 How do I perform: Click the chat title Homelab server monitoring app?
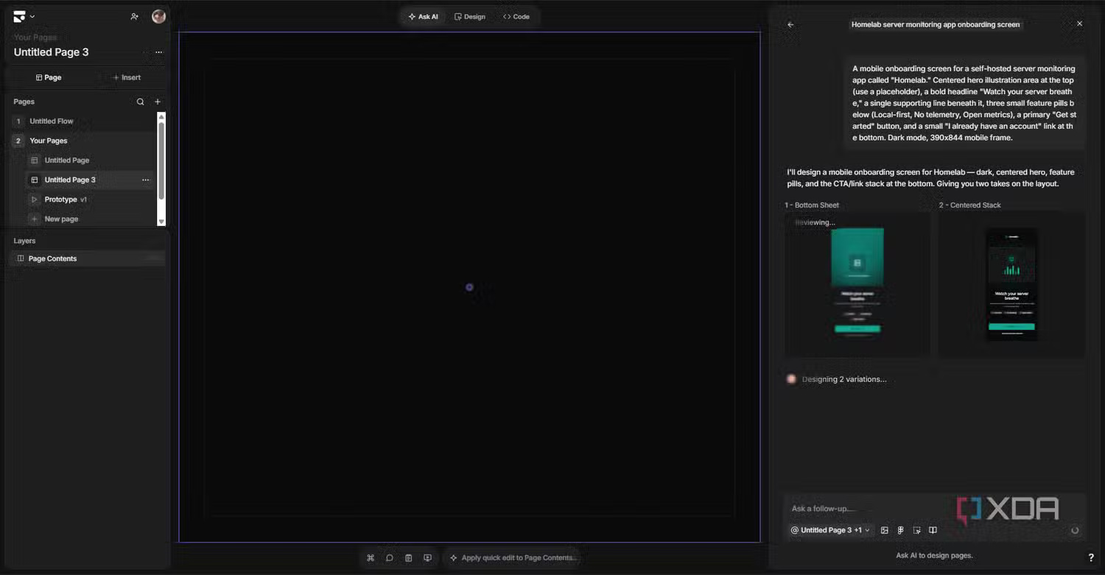(936, 24)
